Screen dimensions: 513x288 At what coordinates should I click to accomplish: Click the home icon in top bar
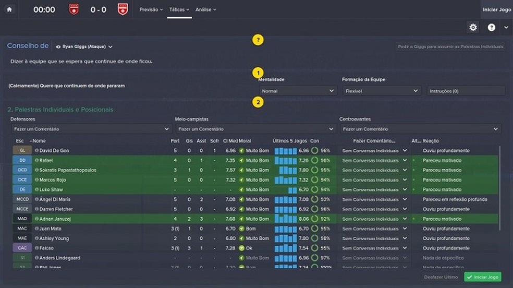[9, 9]
